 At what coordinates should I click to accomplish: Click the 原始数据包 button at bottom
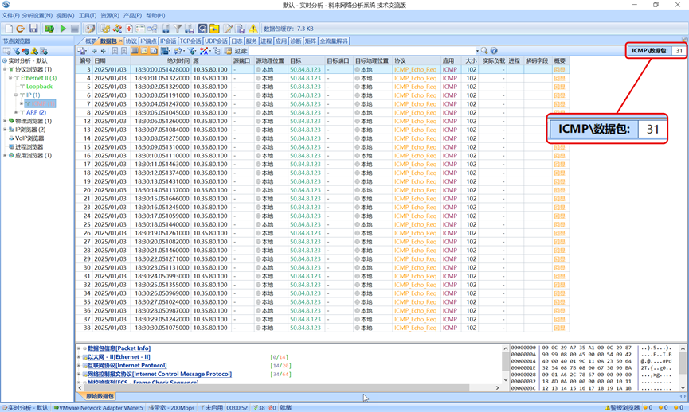click(100, 396)
